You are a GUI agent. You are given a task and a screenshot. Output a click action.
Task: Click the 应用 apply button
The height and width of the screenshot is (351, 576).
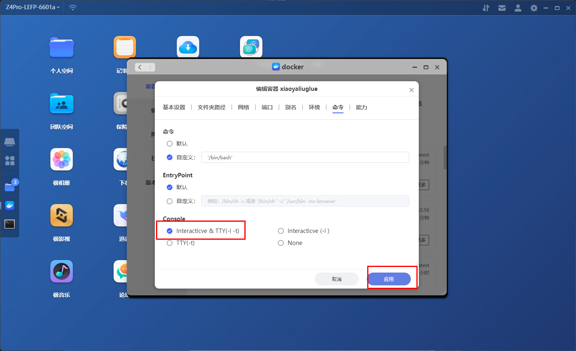pos(389,279)
